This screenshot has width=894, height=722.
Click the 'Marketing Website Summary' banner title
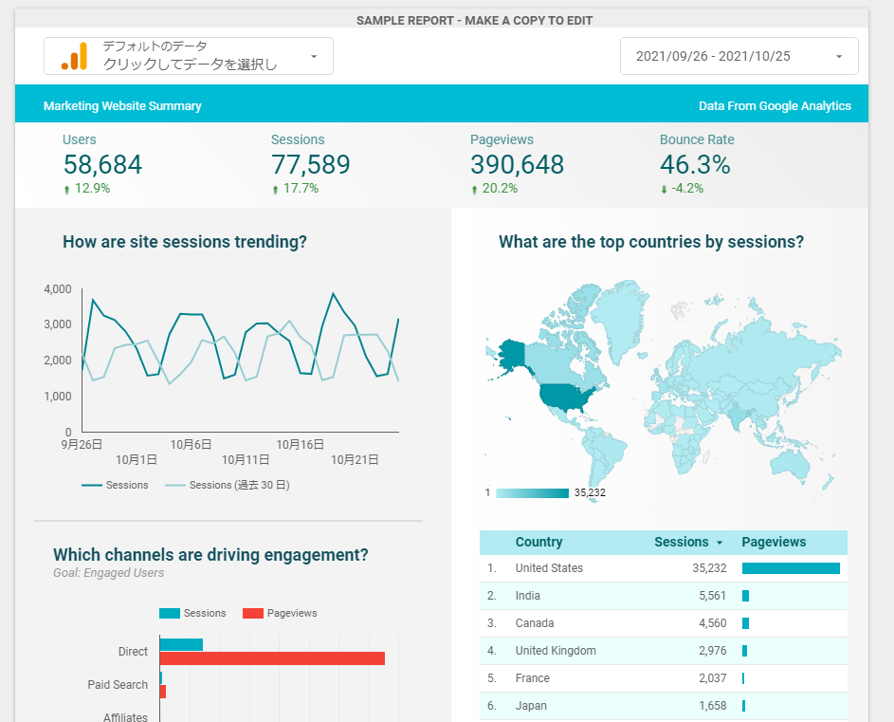122,106
